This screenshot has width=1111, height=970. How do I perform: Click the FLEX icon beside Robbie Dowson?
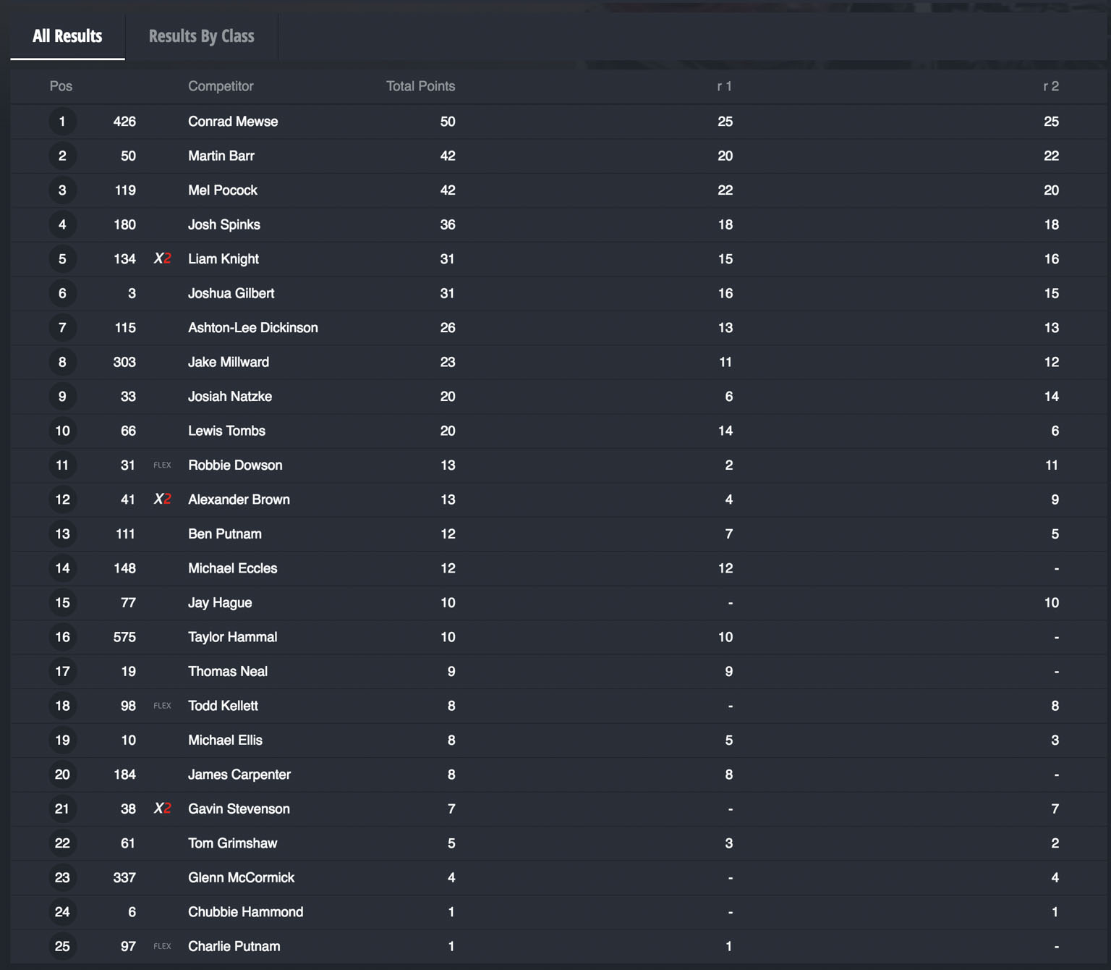point(163,465)
